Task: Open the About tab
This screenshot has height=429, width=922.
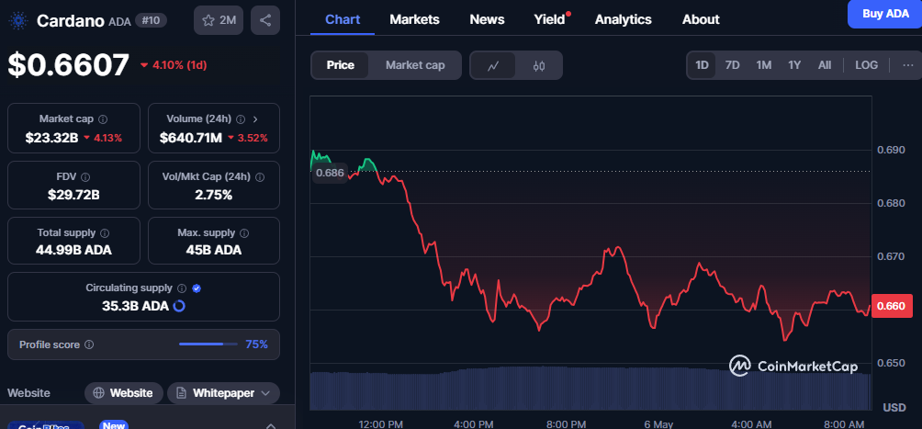Action: point(701,19)
